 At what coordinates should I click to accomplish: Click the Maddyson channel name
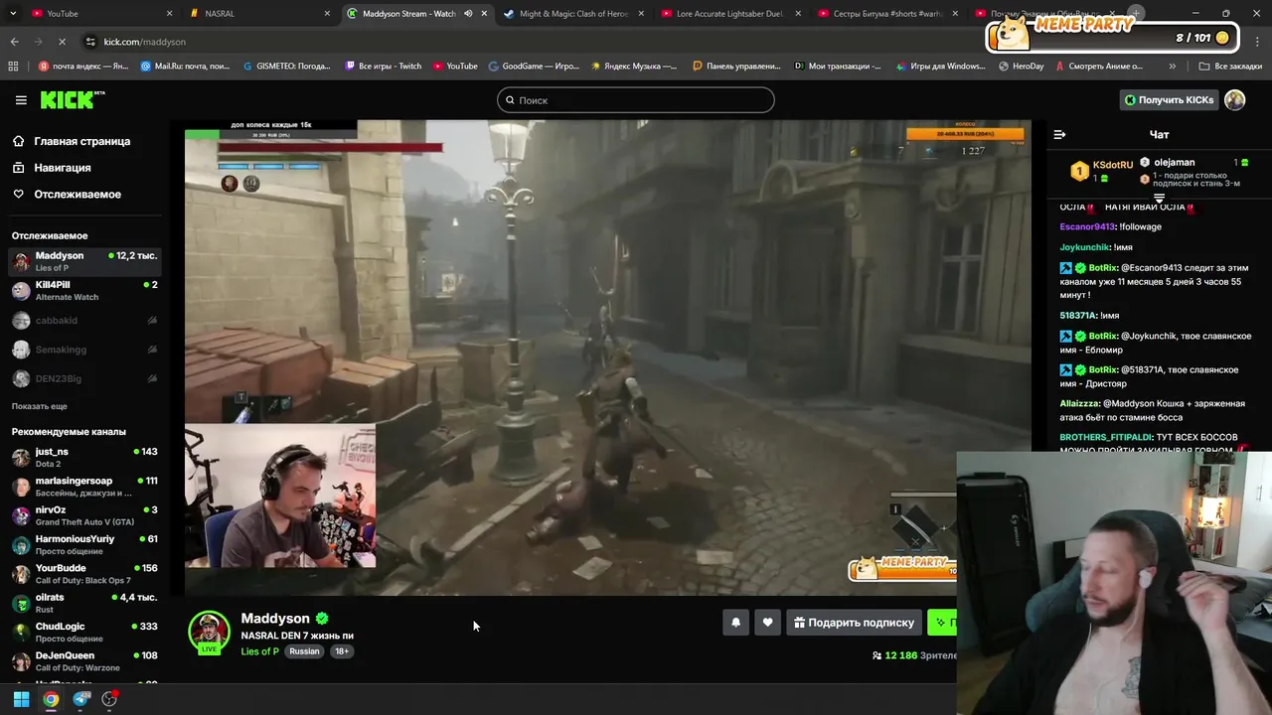[275, 618]
